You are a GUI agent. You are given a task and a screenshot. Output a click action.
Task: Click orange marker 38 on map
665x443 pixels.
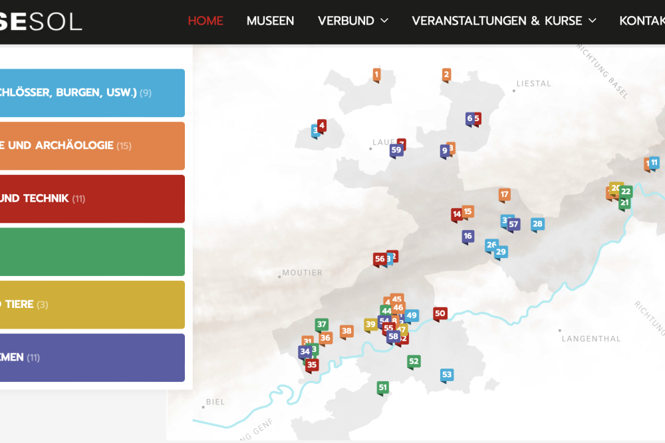point(346,331)
